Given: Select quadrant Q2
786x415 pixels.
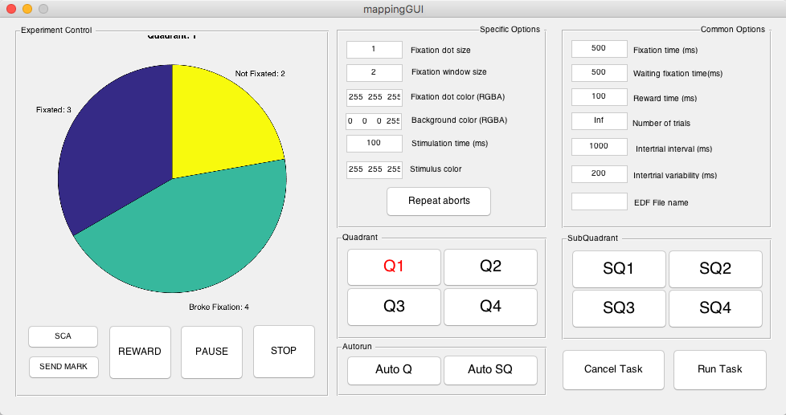Looking at the screenshot, I should [x=490, y=266].
